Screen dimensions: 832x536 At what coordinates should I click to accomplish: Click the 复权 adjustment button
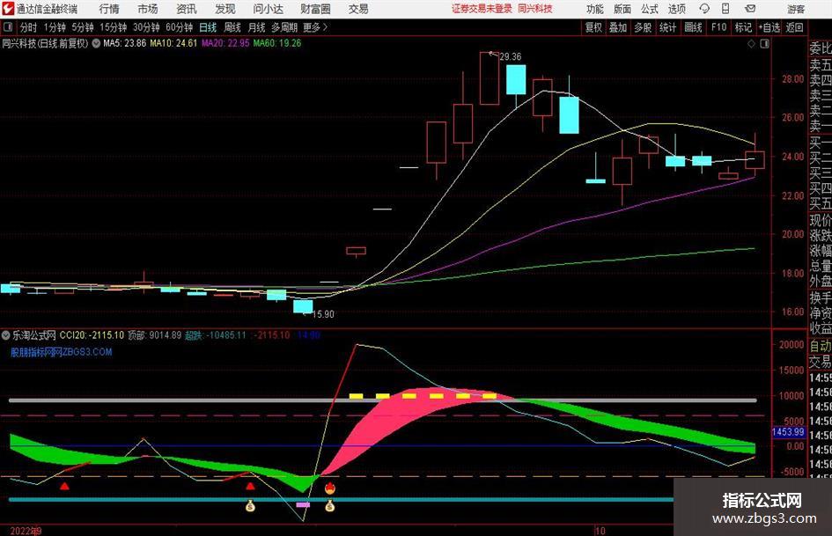coord(593,27)
